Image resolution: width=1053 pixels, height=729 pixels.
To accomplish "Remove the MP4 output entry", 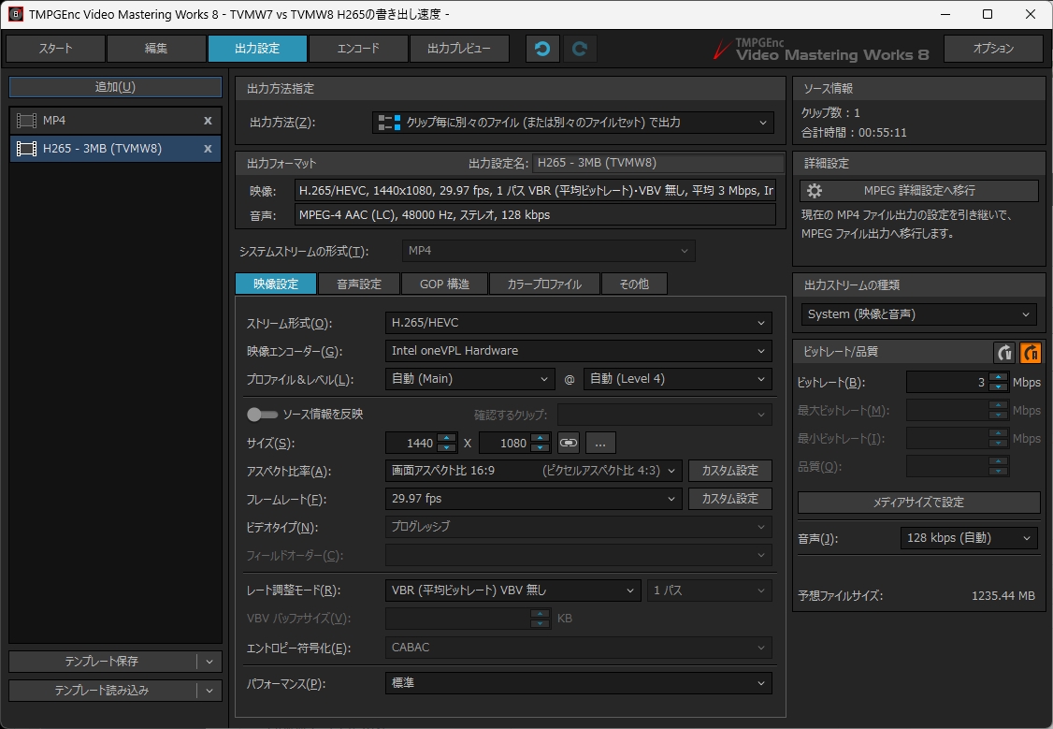I will point(208,121).
